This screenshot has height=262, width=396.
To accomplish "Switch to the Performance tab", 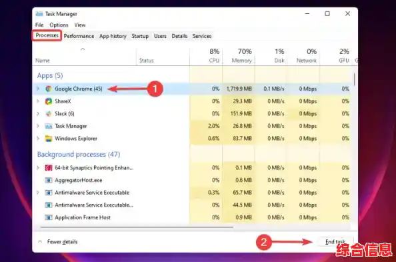I will [x=79, y=36].
